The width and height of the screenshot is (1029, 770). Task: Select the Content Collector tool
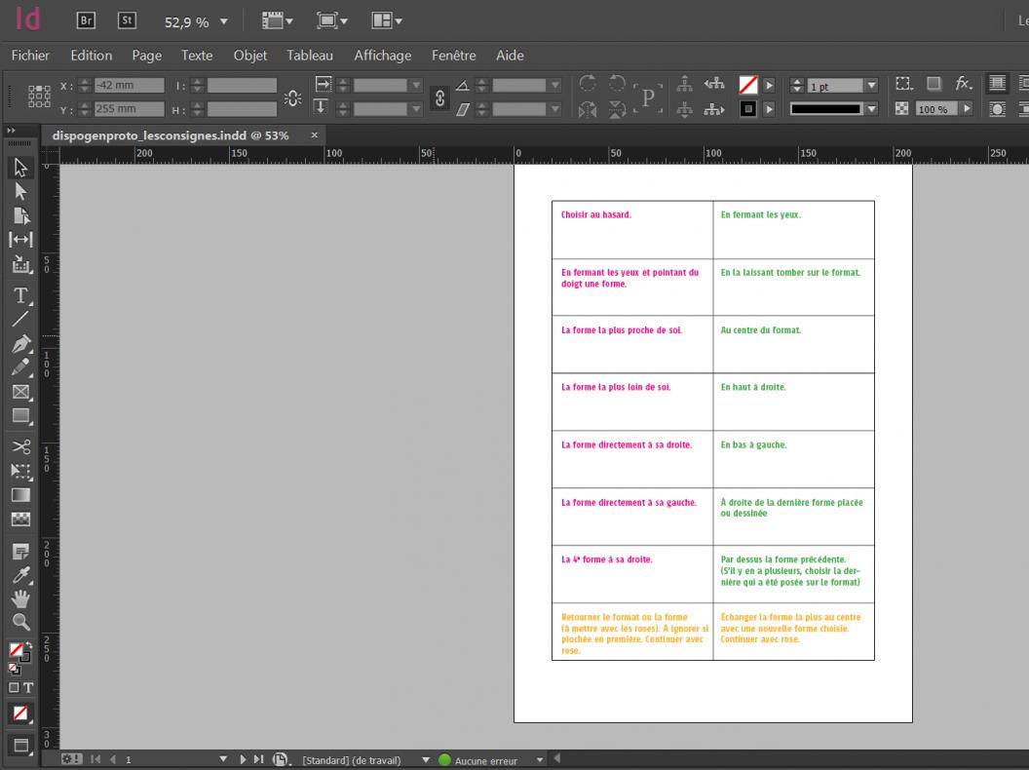click(20, 264)
